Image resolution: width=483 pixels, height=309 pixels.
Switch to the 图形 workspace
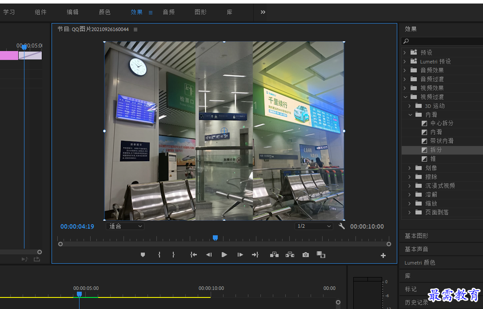pos(200,12)
